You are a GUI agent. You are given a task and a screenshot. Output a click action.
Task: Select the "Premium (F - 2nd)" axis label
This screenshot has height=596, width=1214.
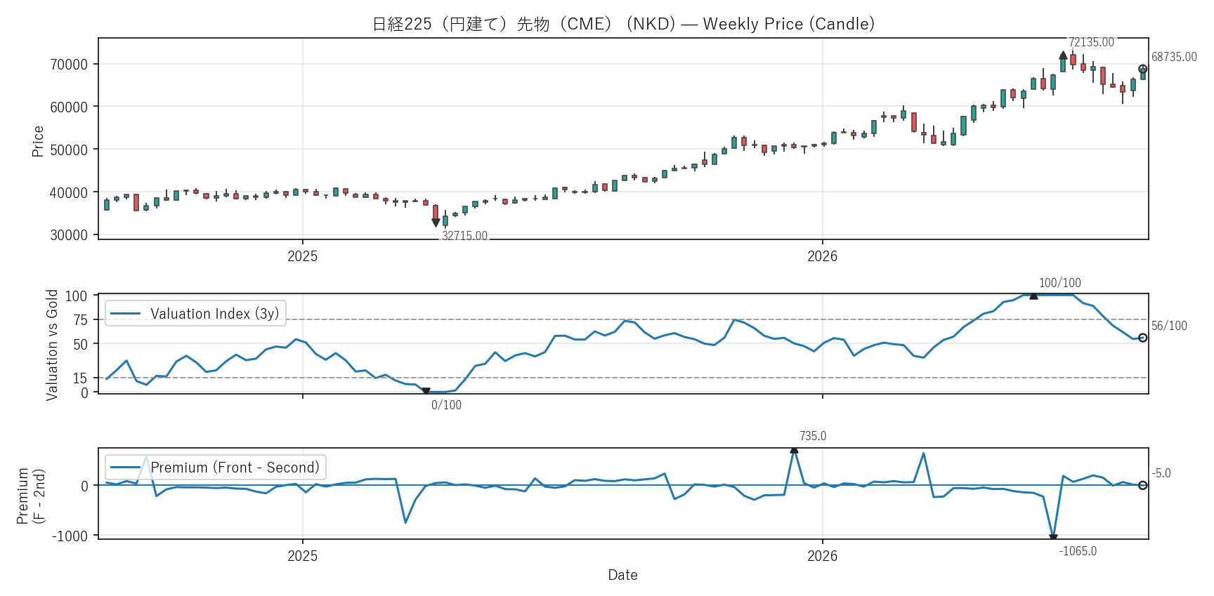31,496
